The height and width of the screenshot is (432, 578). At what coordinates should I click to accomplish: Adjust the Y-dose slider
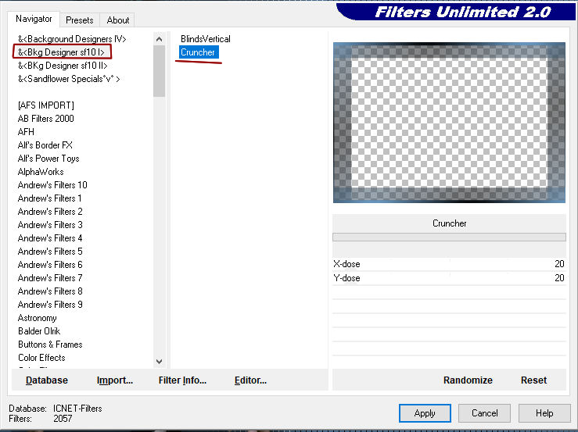[x=449, y=278]
